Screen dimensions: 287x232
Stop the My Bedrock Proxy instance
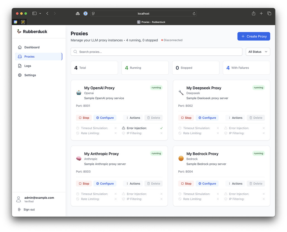(x=186, y=184)
